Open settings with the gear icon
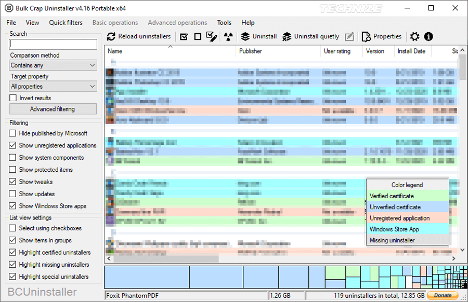Viewport: 468px width, 302px height. click(x=414, y=37)
